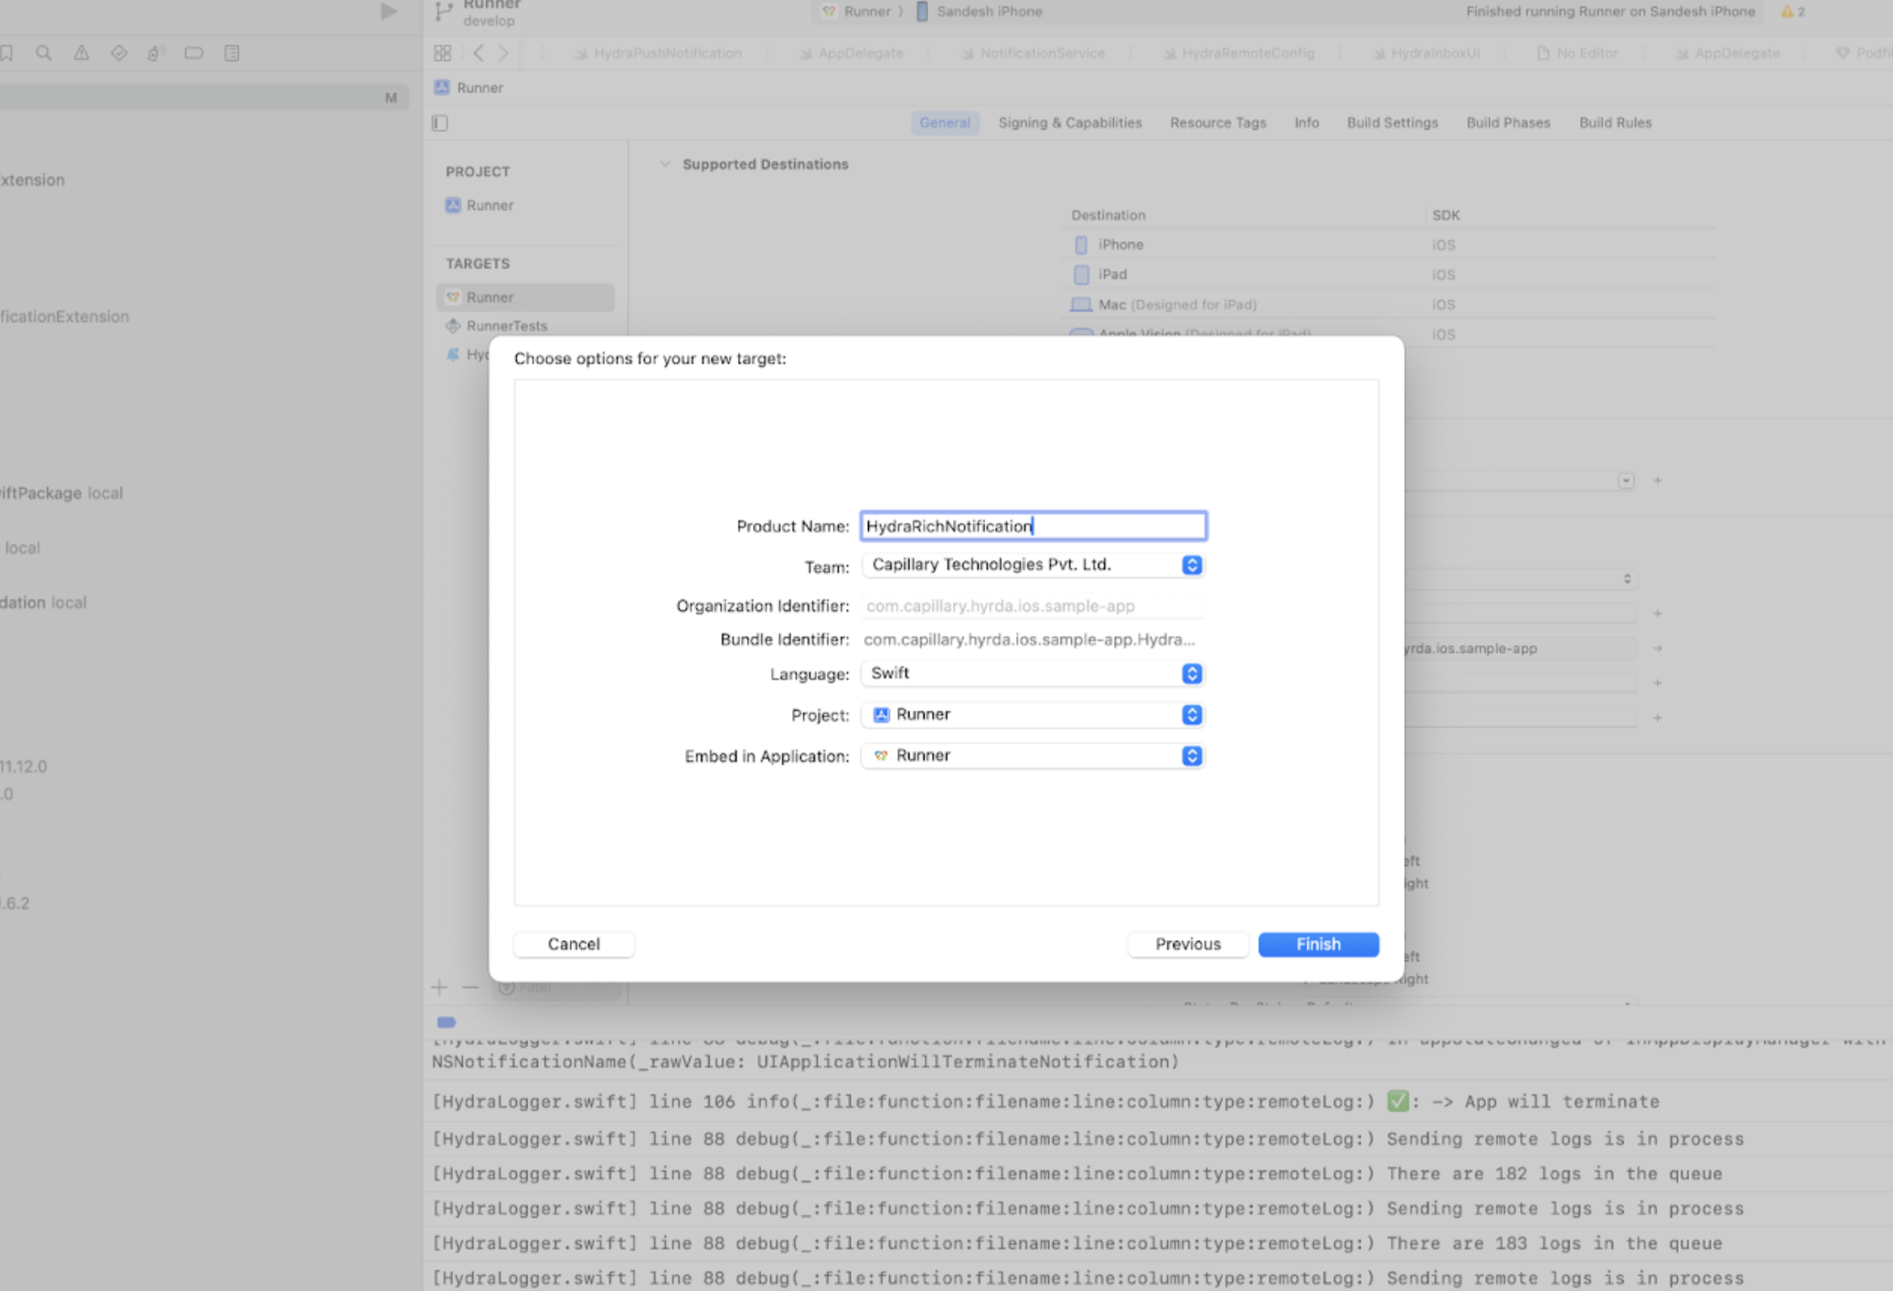Screen dimensions: 1893x1291
Task: Open the Find navigator magnifier icon
Action: tap(44, 53)
